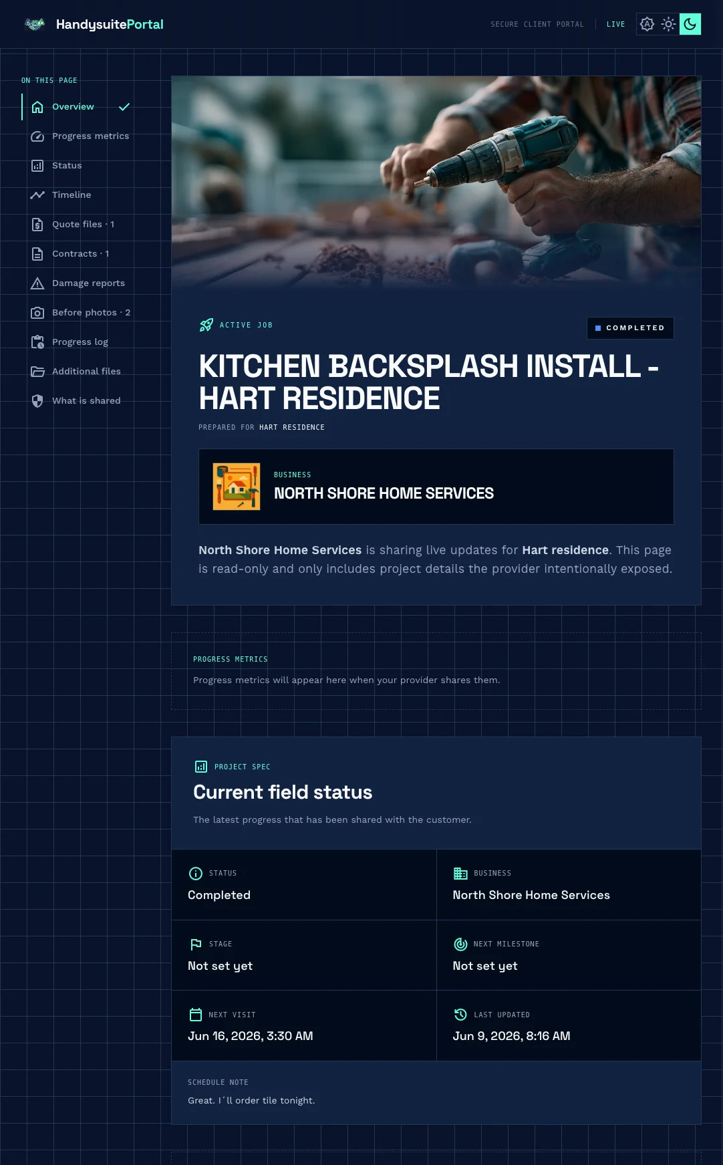The image size is (723, 1165).
Task: Click Not set yet under Next Milestone
Action: click(x=485, y=966)
